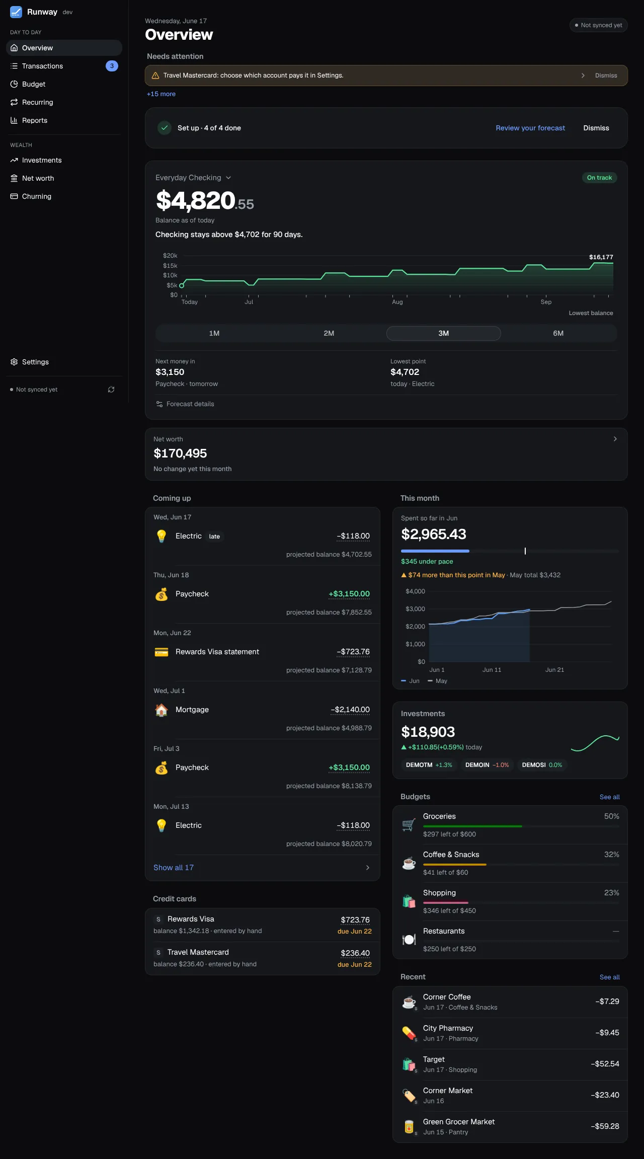The height and width of the screenshot is (1159, 644).
Task: Click See all next to Budgets
Action: coord(609,797)
